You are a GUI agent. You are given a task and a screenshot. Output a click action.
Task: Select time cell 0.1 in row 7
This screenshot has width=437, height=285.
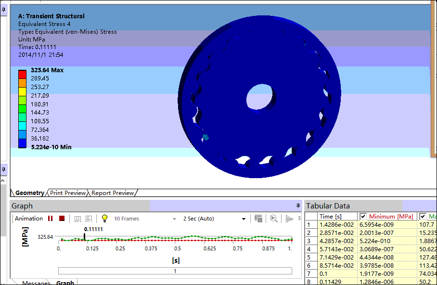click(x=336, y=273)
